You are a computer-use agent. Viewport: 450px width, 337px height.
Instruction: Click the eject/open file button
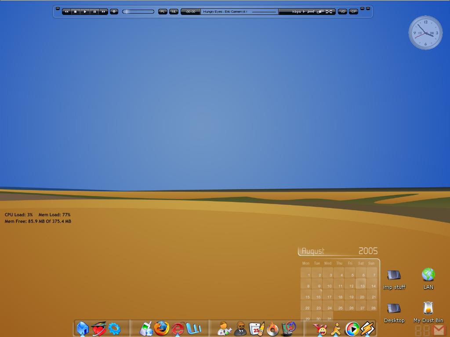click(x=114, y=12)
